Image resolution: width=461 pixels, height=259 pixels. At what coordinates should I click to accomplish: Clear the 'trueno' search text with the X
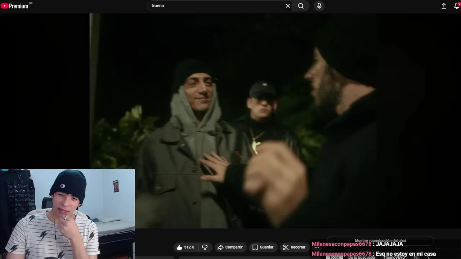coord(288,6)
